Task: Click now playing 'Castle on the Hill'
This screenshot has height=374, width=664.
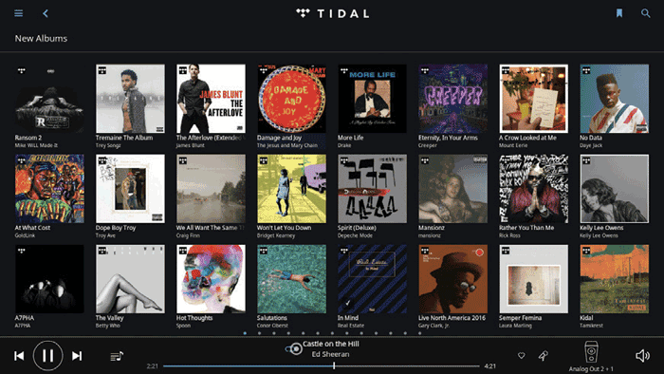Action: 331,344
